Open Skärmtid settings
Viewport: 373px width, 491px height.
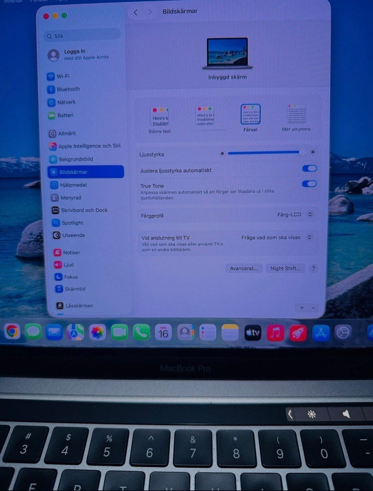point(70,289)
